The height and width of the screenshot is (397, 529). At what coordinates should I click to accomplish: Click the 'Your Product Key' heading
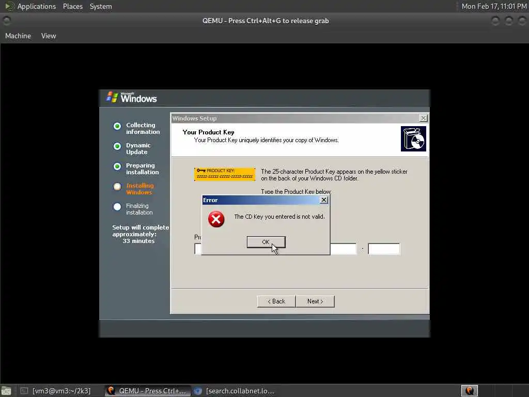pos(208,132)
